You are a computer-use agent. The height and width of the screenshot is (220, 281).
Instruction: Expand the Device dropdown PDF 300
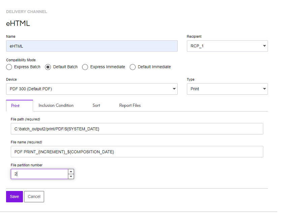pos(92,89)
